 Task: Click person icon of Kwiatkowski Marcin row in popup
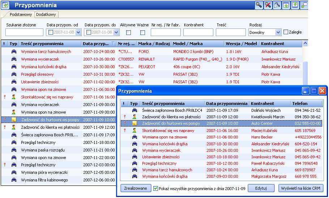(134, 117)
